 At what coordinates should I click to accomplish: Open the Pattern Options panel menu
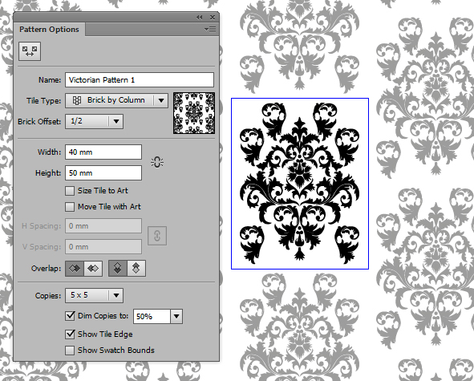tap(210, 30)
